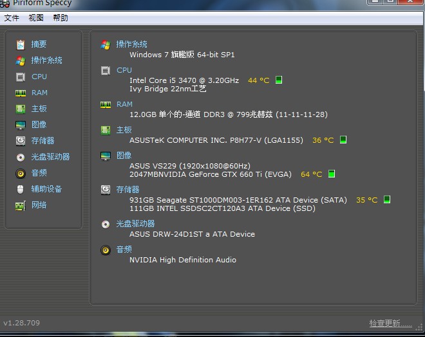The width and height of the screenshot is (425, 337).
Task: Select 存储器 label in the sidebar
Action: [43, 140]
